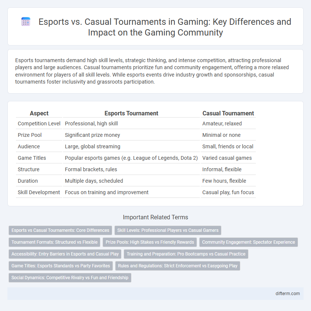Click the 'Varied casual games' cell
The image size is (311, 311).
click(x=228, y=158)
